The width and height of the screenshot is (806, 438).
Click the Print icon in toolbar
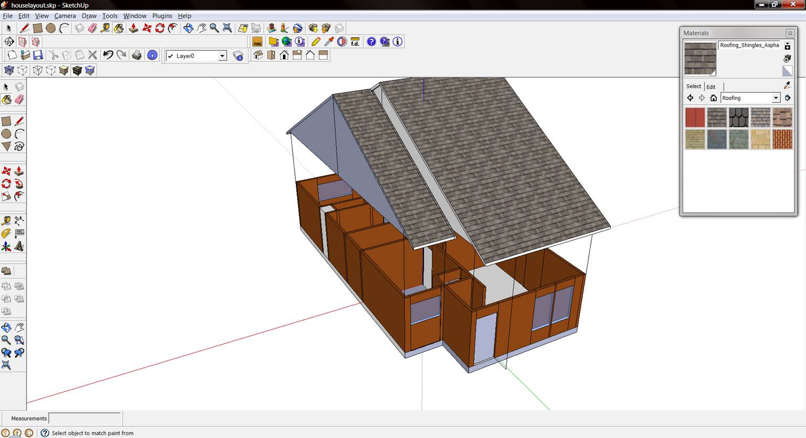point(136,55)
